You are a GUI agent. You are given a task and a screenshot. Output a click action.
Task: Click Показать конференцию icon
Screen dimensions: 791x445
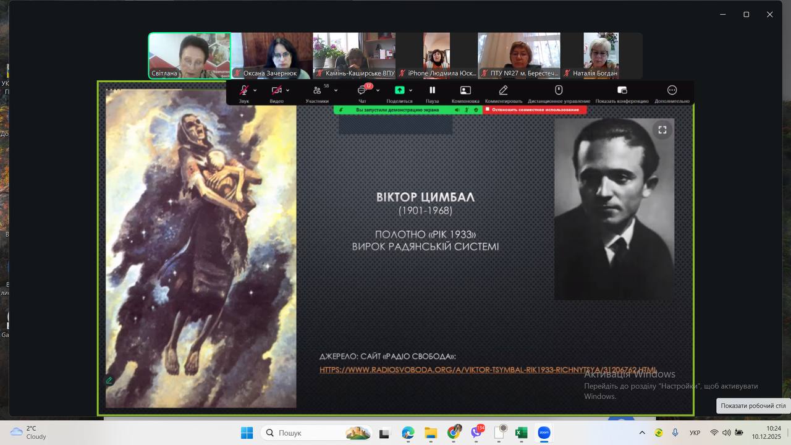click(622, 91)
